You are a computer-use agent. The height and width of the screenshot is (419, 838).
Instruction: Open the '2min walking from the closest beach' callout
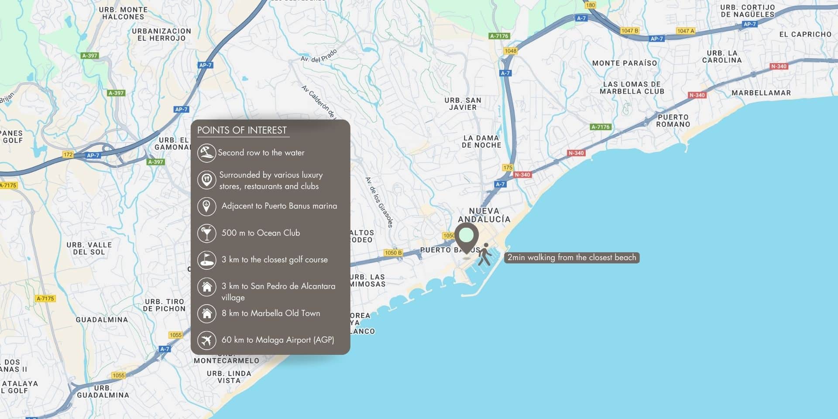coord(571,258)
